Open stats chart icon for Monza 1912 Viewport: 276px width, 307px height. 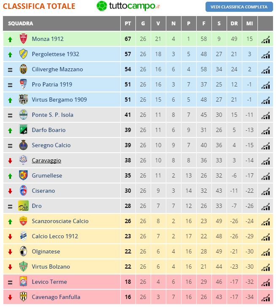tap(265, 39)
